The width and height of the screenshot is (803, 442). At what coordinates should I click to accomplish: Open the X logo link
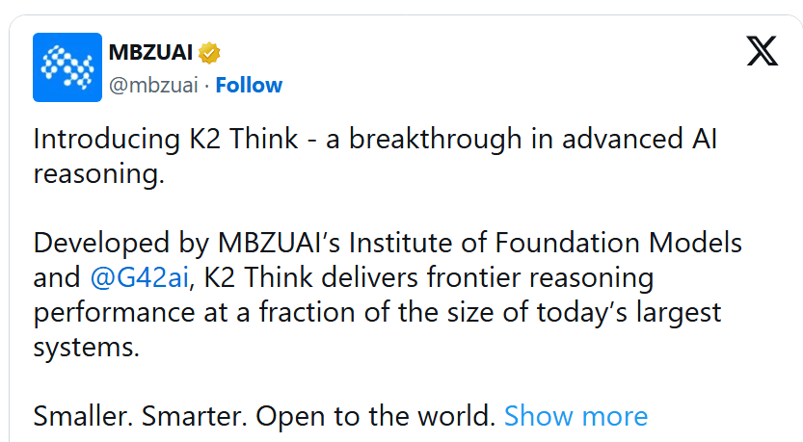pos(762,51)
